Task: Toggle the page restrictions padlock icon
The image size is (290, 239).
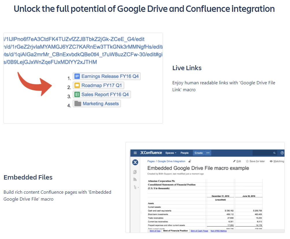Action: click(189, 161)
